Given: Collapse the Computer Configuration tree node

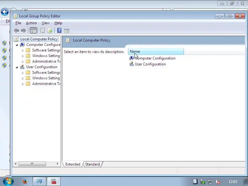Looking at the screenshot, I should (17, 45).
